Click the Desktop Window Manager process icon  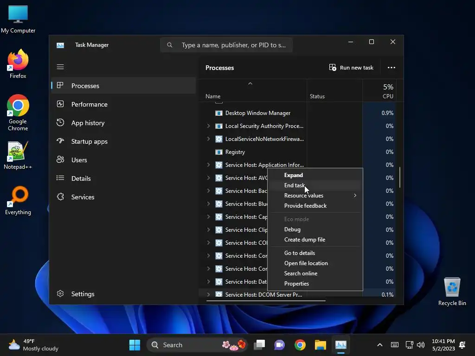219,113
